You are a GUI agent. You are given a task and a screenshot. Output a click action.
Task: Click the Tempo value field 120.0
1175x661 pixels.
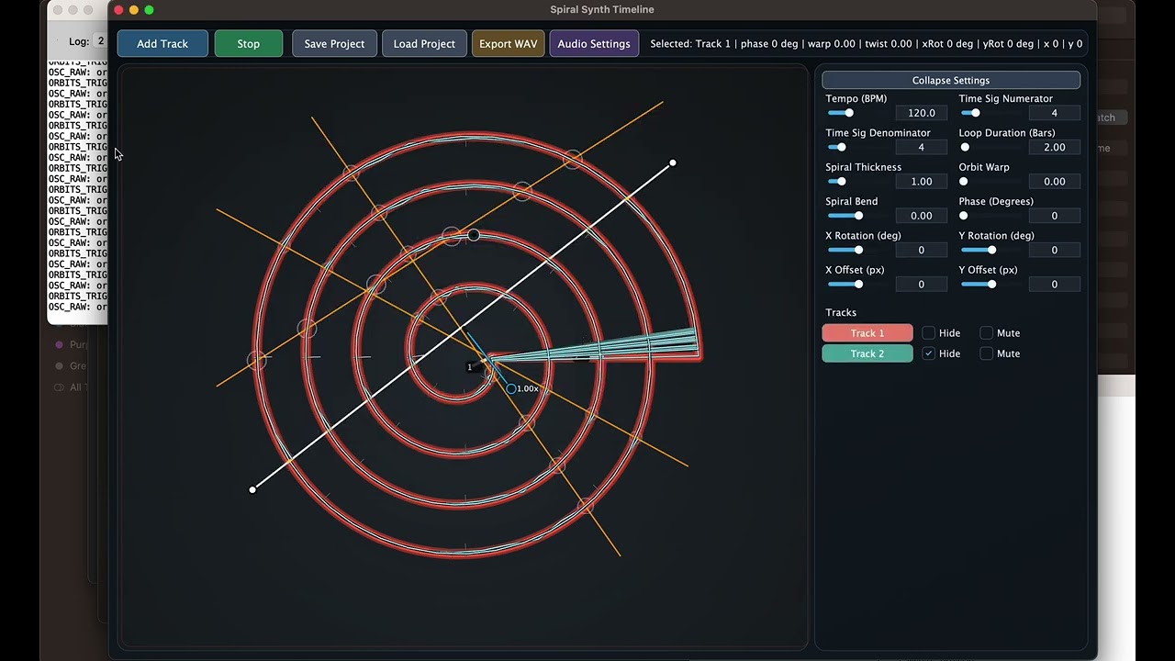tap(922, 113)
